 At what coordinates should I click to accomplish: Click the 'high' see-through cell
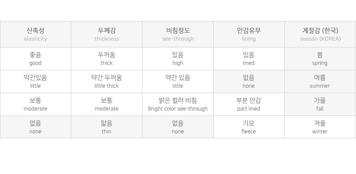(178, 59)
